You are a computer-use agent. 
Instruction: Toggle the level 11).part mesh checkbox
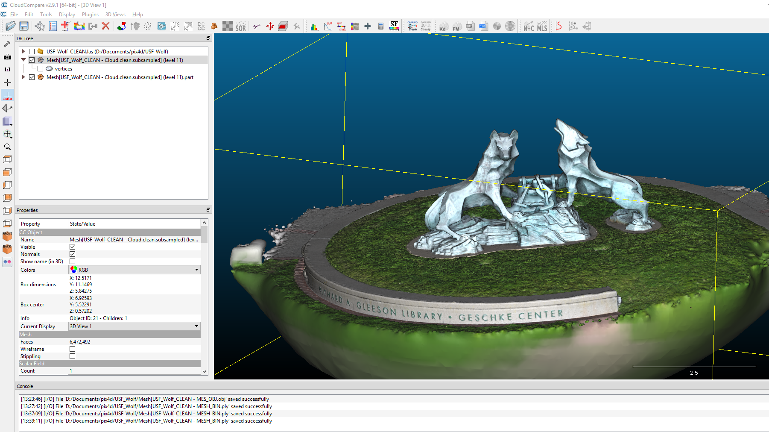point(32,77)
